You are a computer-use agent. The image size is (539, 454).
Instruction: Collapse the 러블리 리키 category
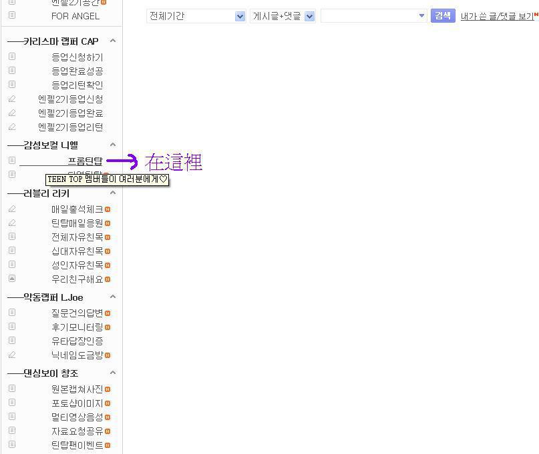pyautogui.click(x=113, y=193)
